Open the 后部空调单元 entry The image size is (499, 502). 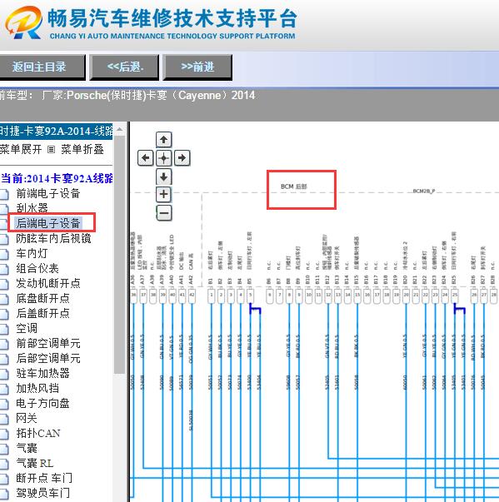click(x=48, y=358)
